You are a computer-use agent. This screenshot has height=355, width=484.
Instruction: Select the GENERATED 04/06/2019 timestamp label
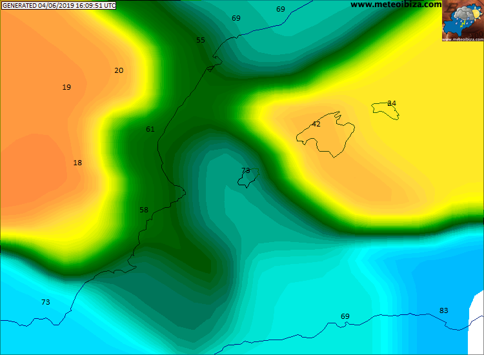coord(59,6)
